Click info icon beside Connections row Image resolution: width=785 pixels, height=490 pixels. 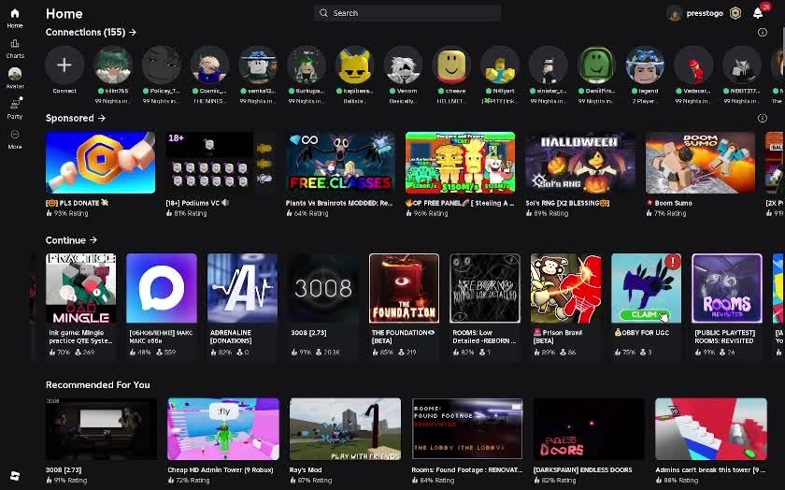coord(763,32)
